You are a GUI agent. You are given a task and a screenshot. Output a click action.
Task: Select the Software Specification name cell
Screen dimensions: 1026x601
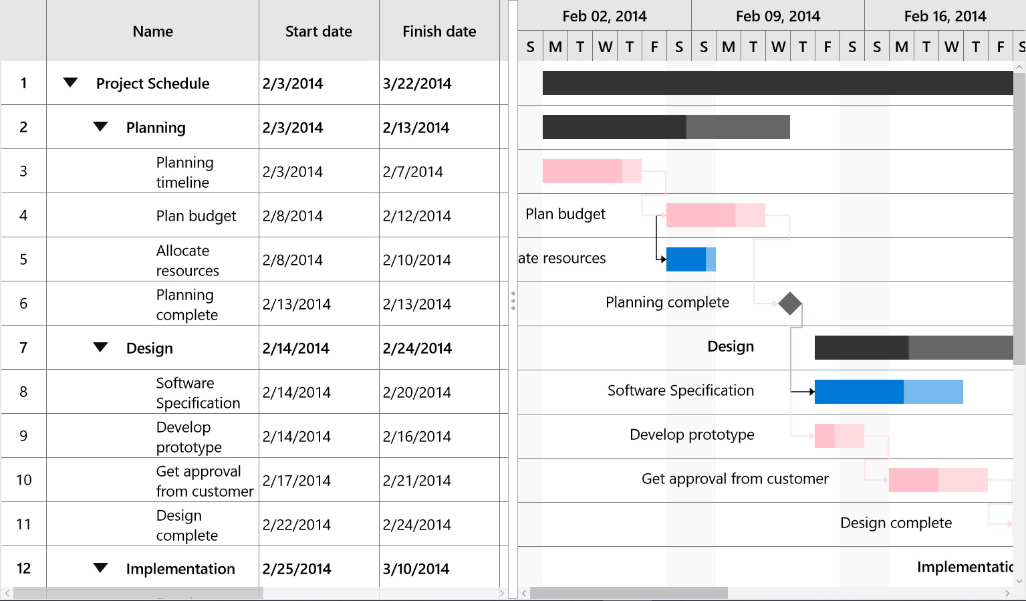click(x=153, y=392)
